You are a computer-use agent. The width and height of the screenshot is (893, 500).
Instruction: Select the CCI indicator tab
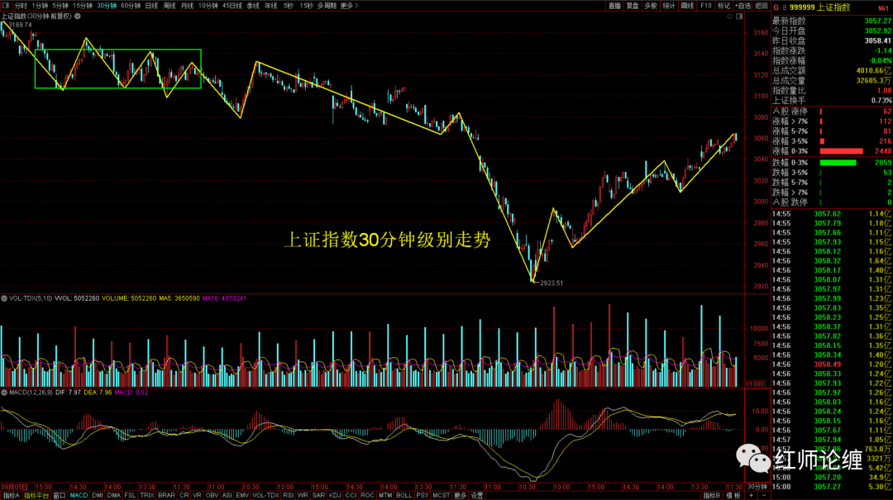(x=351, y=495)
